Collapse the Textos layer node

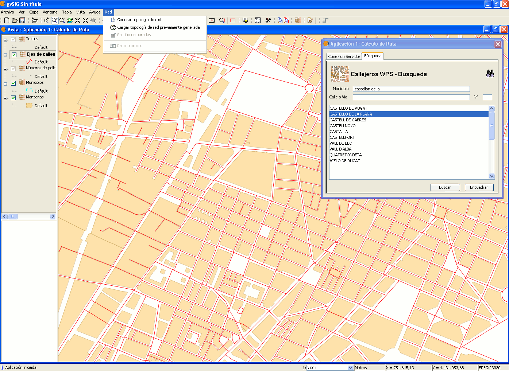pyautogui.click(x=5, y=40)
